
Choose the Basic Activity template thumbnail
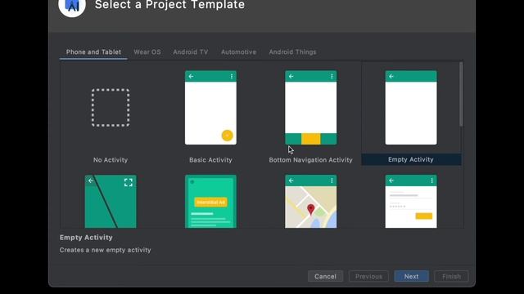click(210, 108)
